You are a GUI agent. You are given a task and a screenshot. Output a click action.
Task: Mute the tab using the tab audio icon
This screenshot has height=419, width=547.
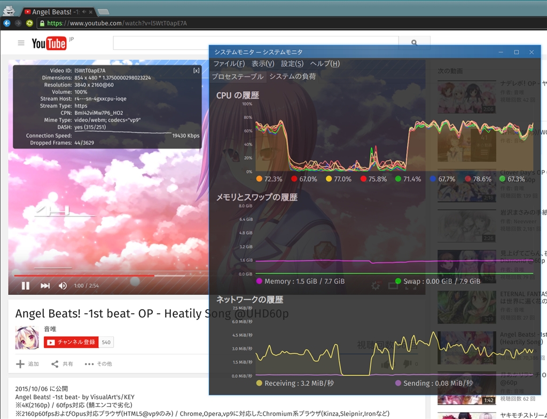[84, 12]
